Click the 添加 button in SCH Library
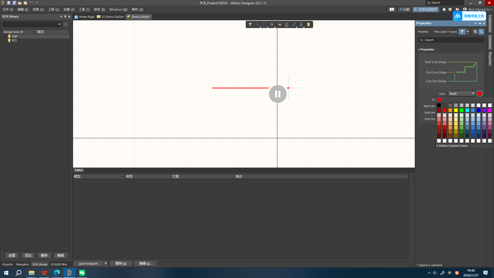The width and height of the screenshot is (494, 278). [x=28, y=255]
